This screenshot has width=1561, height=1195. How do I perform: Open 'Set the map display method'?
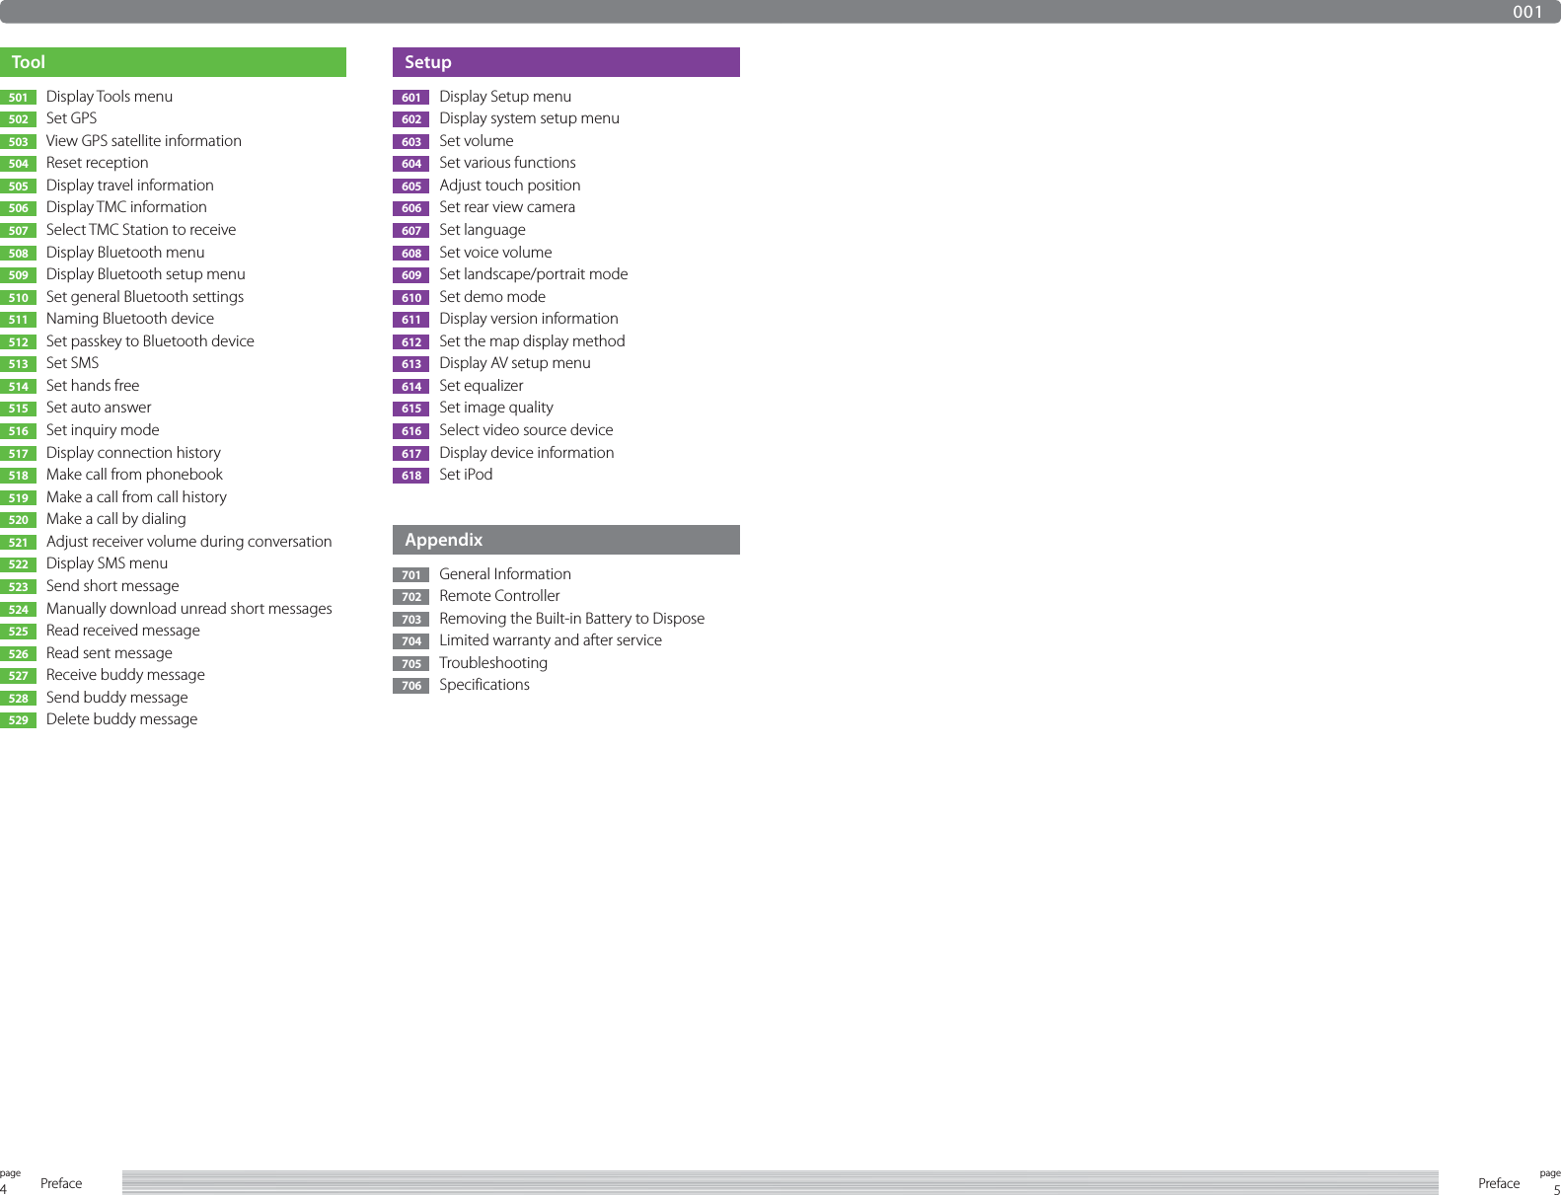pos(532,341)
